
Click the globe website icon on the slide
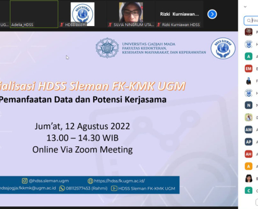pyautogui.click(x=90, y=181)
